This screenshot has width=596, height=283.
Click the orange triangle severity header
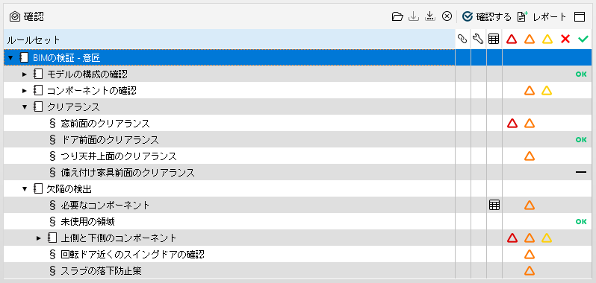[530, 39]
